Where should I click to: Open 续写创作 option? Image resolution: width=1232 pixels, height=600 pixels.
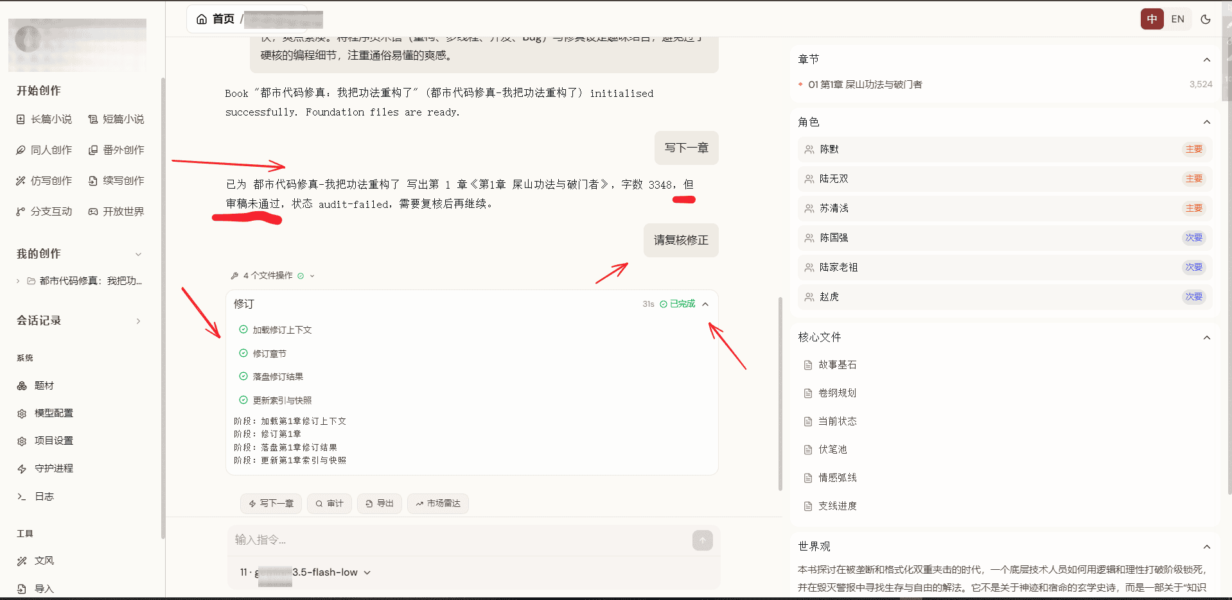116,181
